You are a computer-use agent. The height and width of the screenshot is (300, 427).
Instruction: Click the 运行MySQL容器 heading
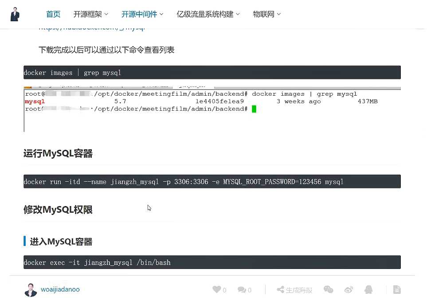click(x=58, y=154)
